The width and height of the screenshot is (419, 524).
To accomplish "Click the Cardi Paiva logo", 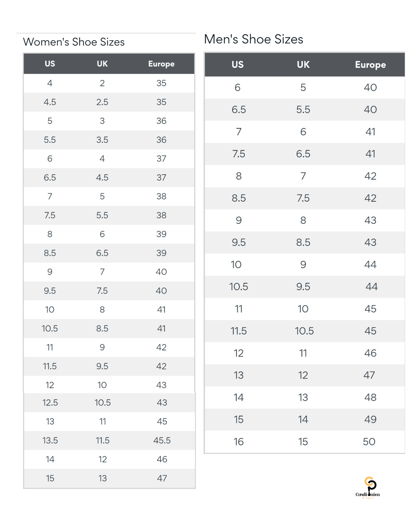I will click(x=368, y=487).
